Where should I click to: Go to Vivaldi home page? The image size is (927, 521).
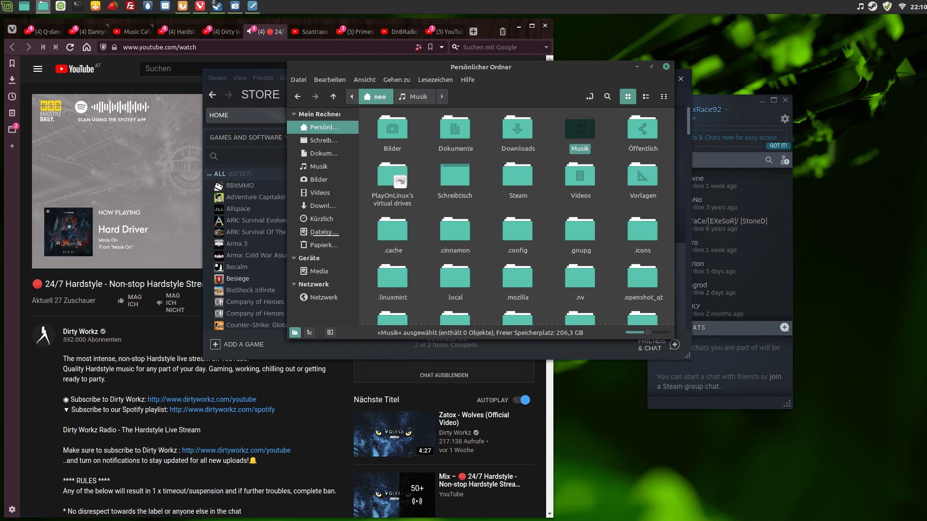click(87, 47)
